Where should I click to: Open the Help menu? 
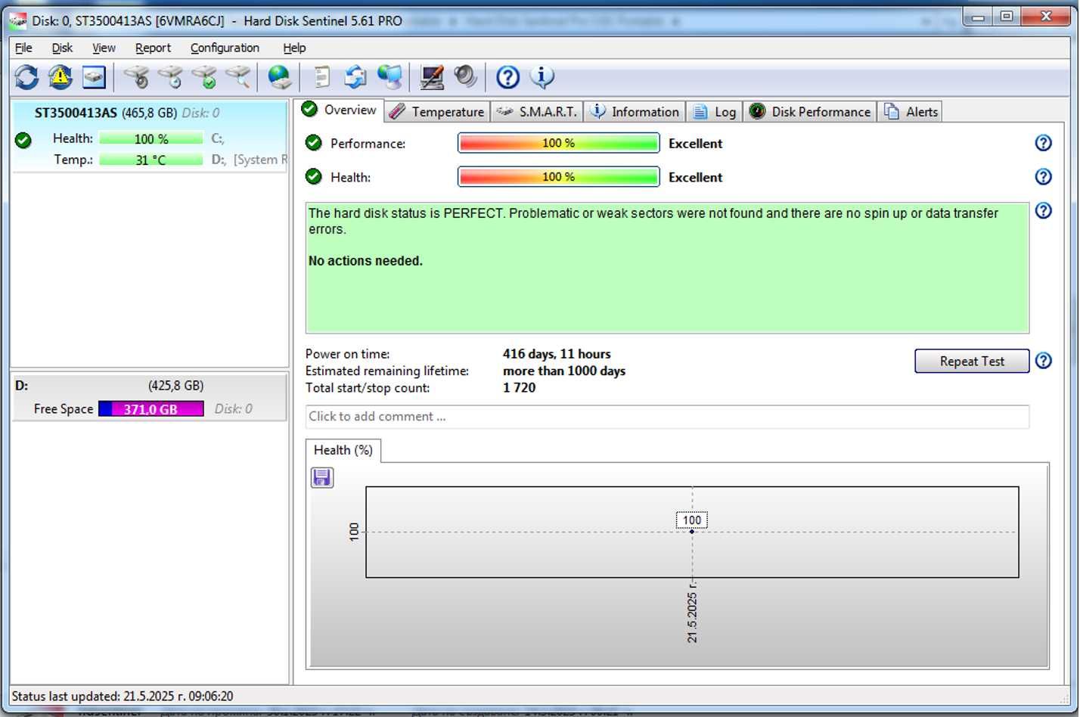(x=294, y=48)
